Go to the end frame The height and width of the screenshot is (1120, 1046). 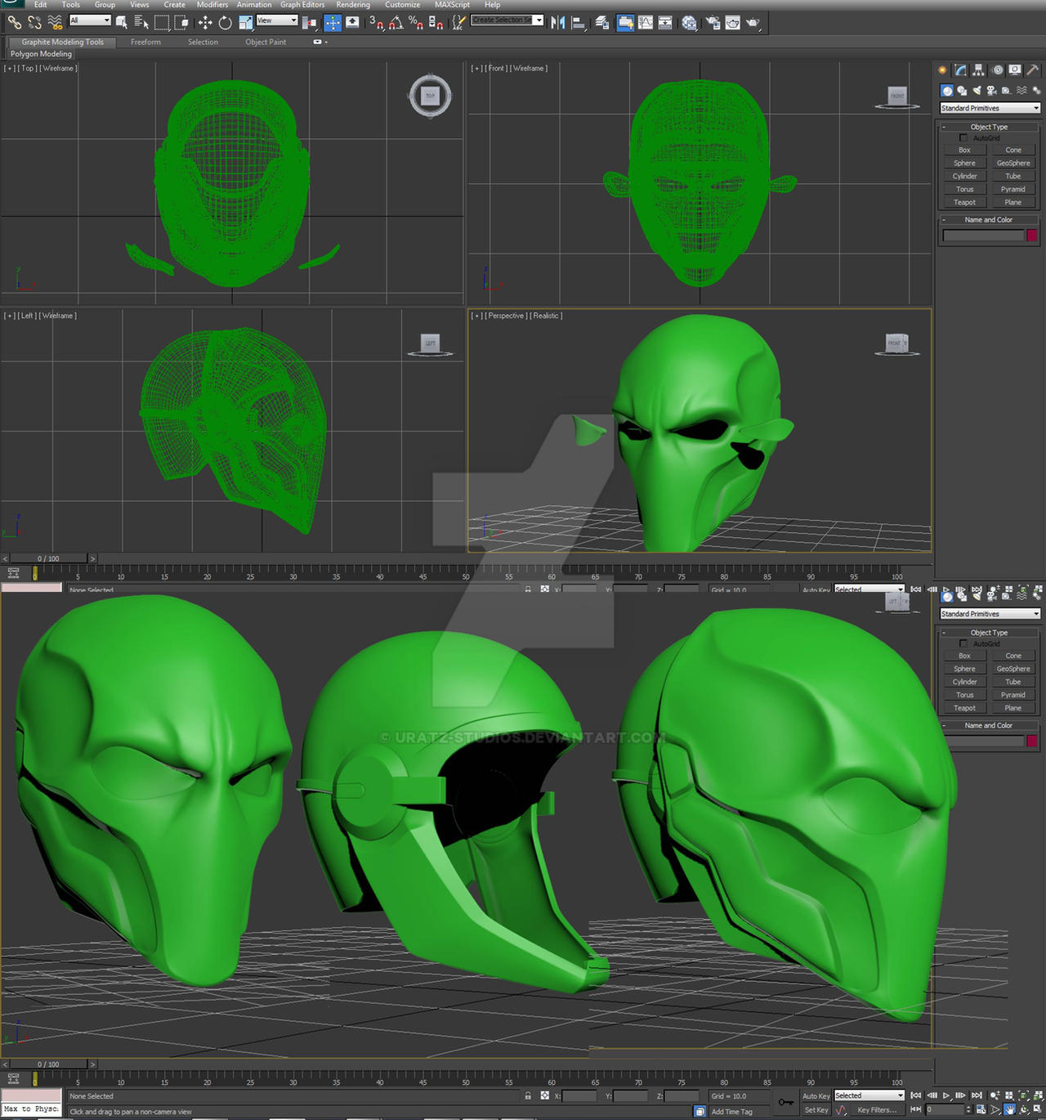coord(977,1095)
